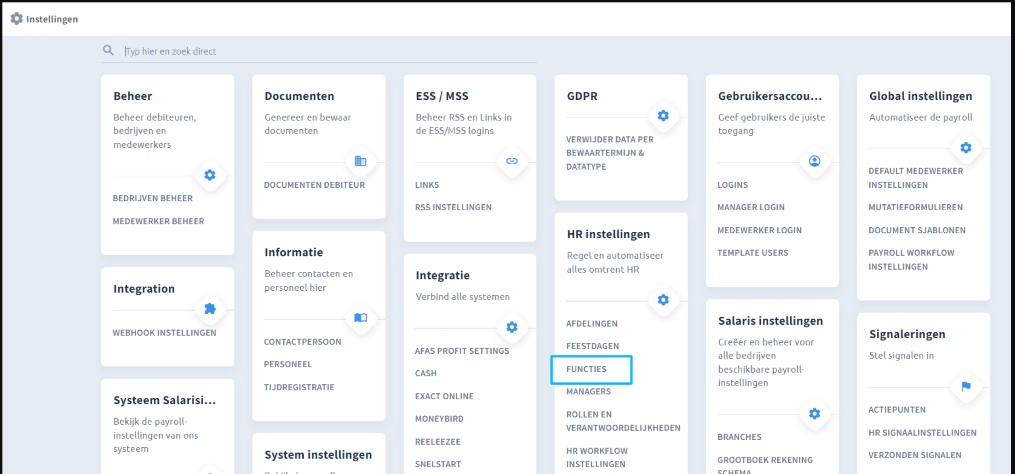This screenshot has width=1015, height=474.
Task: Click the Signaleringen card title
Action: (907, 334)
